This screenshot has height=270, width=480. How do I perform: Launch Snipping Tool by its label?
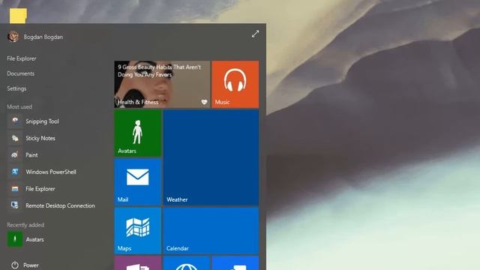tap(42, 121)
